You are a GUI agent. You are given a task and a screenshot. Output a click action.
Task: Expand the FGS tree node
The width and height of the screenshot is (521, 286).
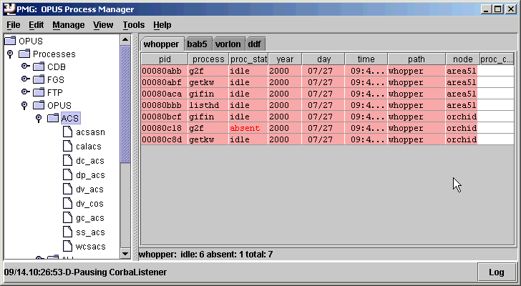tap(24, 79)
